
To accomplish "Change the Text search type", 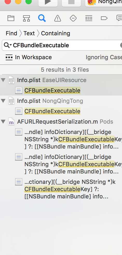I will 29,33.
